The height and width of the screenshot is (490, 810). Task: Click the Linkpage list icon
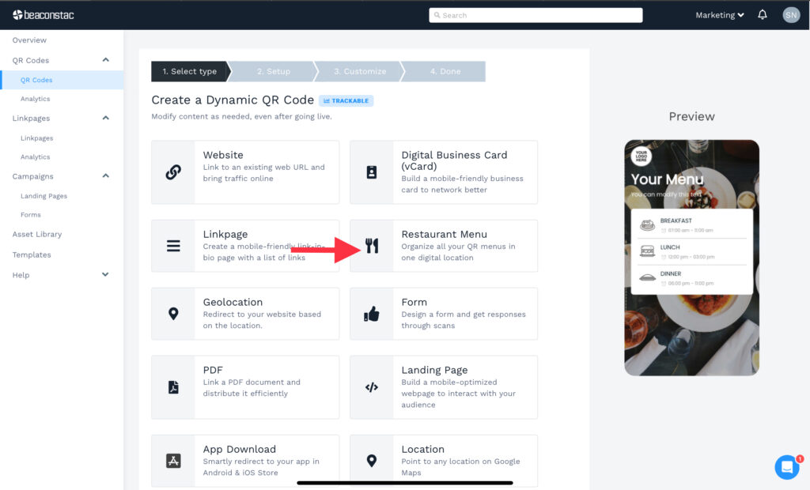(x=175, y=246)
